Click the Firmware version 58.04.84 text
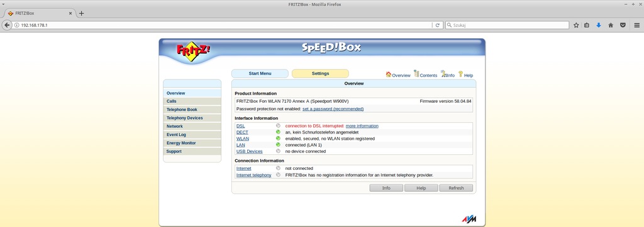 [x=446, y=101]
